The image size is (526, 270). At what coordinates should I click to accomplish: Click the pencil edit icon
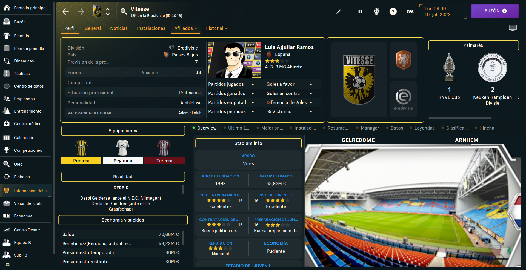[339, 12]
